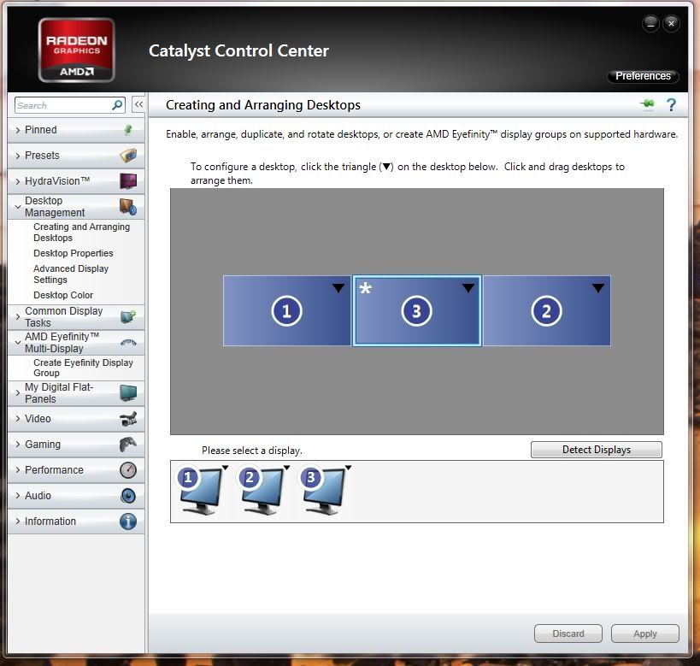Image resolution: width=700 pixels, height=666 pixels.
Task: Open the triangle menu on desktop 2
Action: [x=598, y=288]
